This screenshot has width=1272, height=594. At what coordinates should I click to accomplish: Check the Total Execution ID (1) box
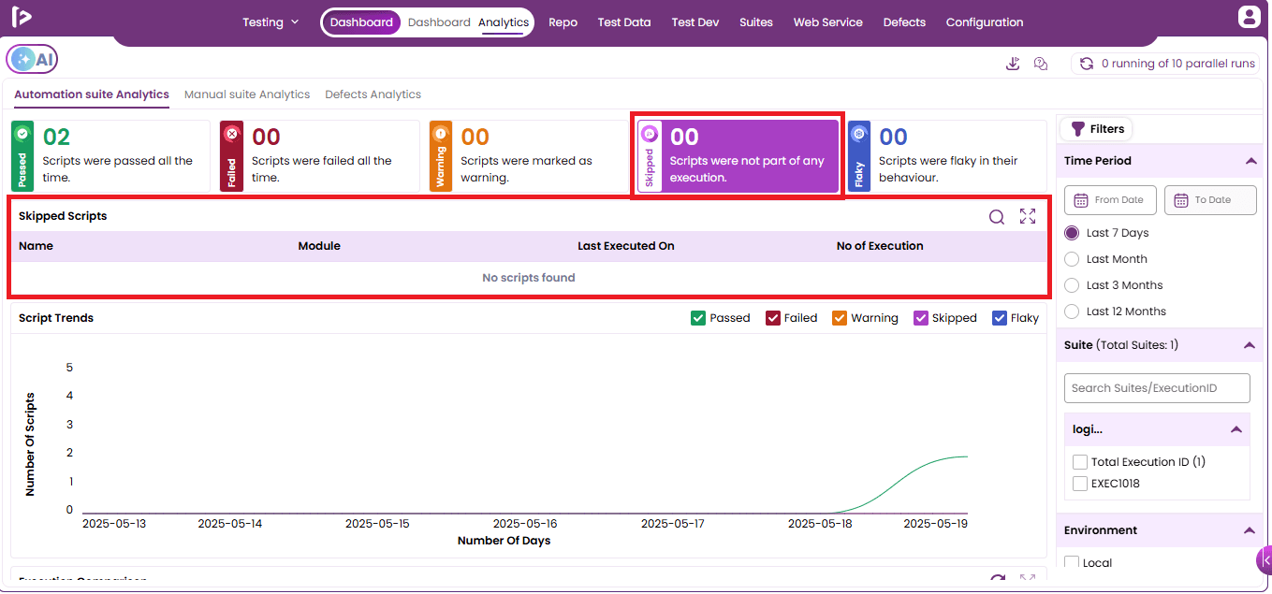pyautogui.click(x=1080, y=462)
